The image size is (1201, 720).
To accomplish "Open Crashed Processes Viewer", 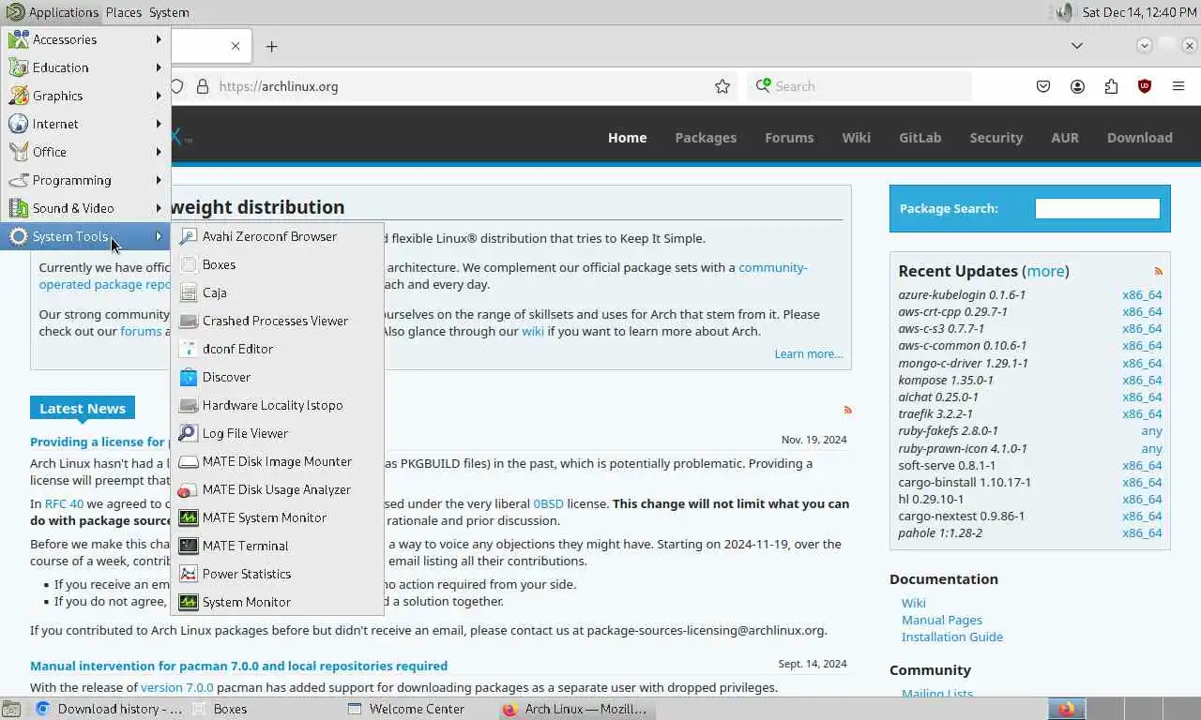I will pos(277,321).
